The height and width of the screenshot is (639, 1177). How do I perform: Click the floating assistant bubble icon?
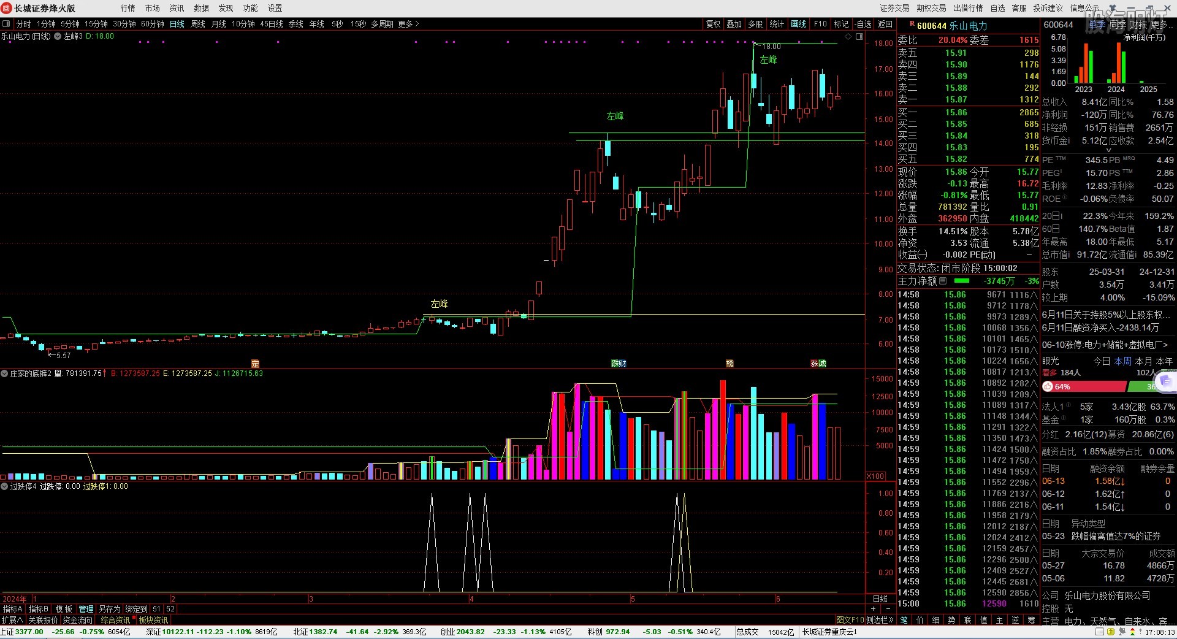coord(1166,381)
